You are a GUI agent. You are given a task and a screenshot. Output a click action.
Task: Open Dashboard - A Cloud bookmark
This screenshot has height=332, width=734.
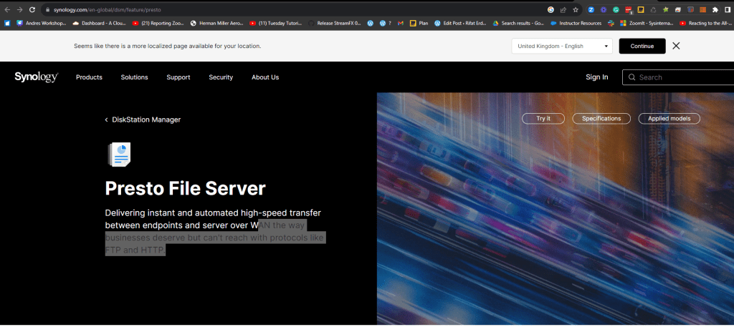click(x=99, y=23)
